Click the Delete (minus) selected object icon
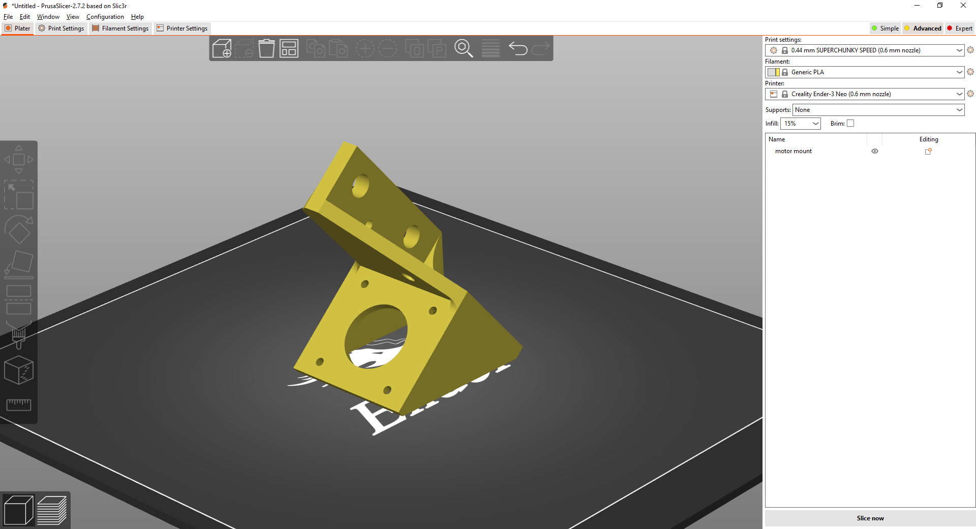This screenshot has width=976, height=529. point(244,48)
